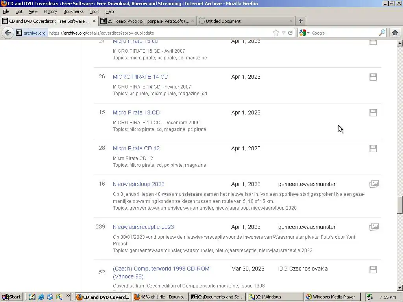Open the Google search engine selector
This screenshot has width=403, height=302.
pyautogui.click(x=304, y=33)
